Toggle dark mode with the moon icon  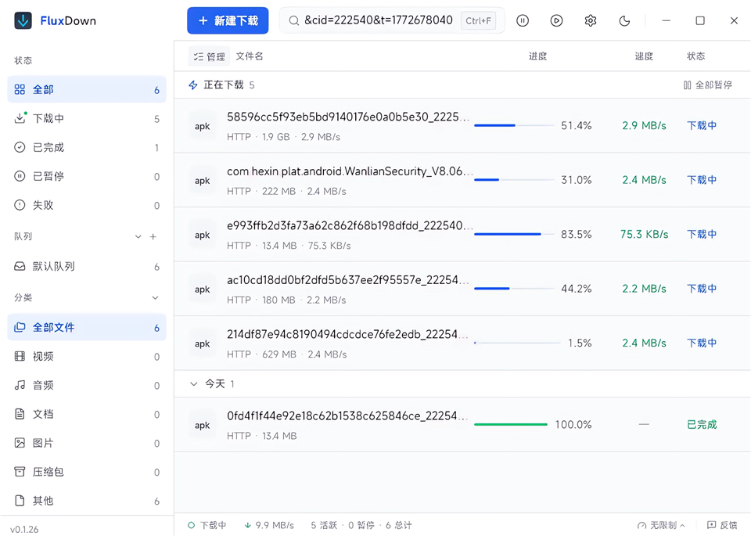624,21
